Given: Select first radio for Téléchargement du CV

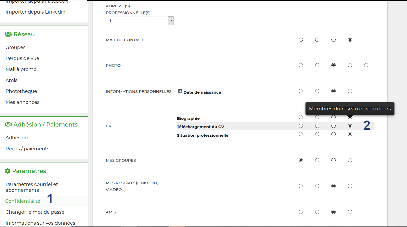Looking at the screenshot, I should tap(301, 126).
